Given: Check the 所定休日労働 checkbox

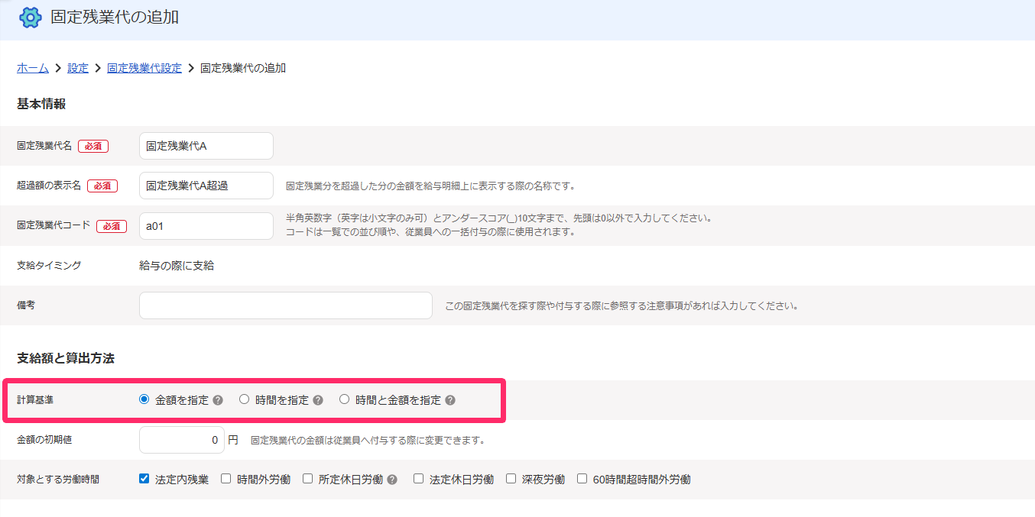Looking at the screenshot, I should point(308,479).
